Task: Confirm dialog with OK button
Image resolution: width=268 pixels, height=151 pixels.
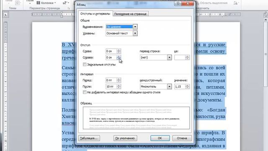Action: click(160, 138)
